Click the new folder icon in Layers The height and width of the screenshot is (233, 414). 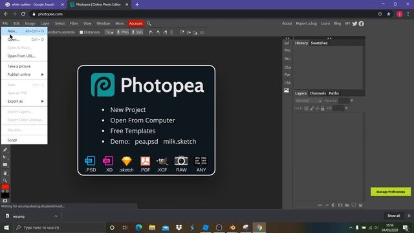point(347,205)
